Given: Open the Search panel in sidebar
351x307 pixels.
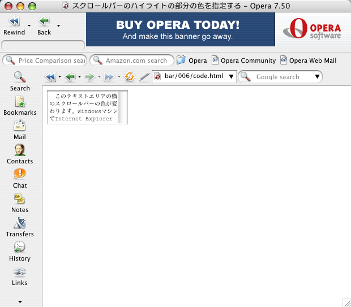Looking at the screenshot, I should (x=20, y=81).
